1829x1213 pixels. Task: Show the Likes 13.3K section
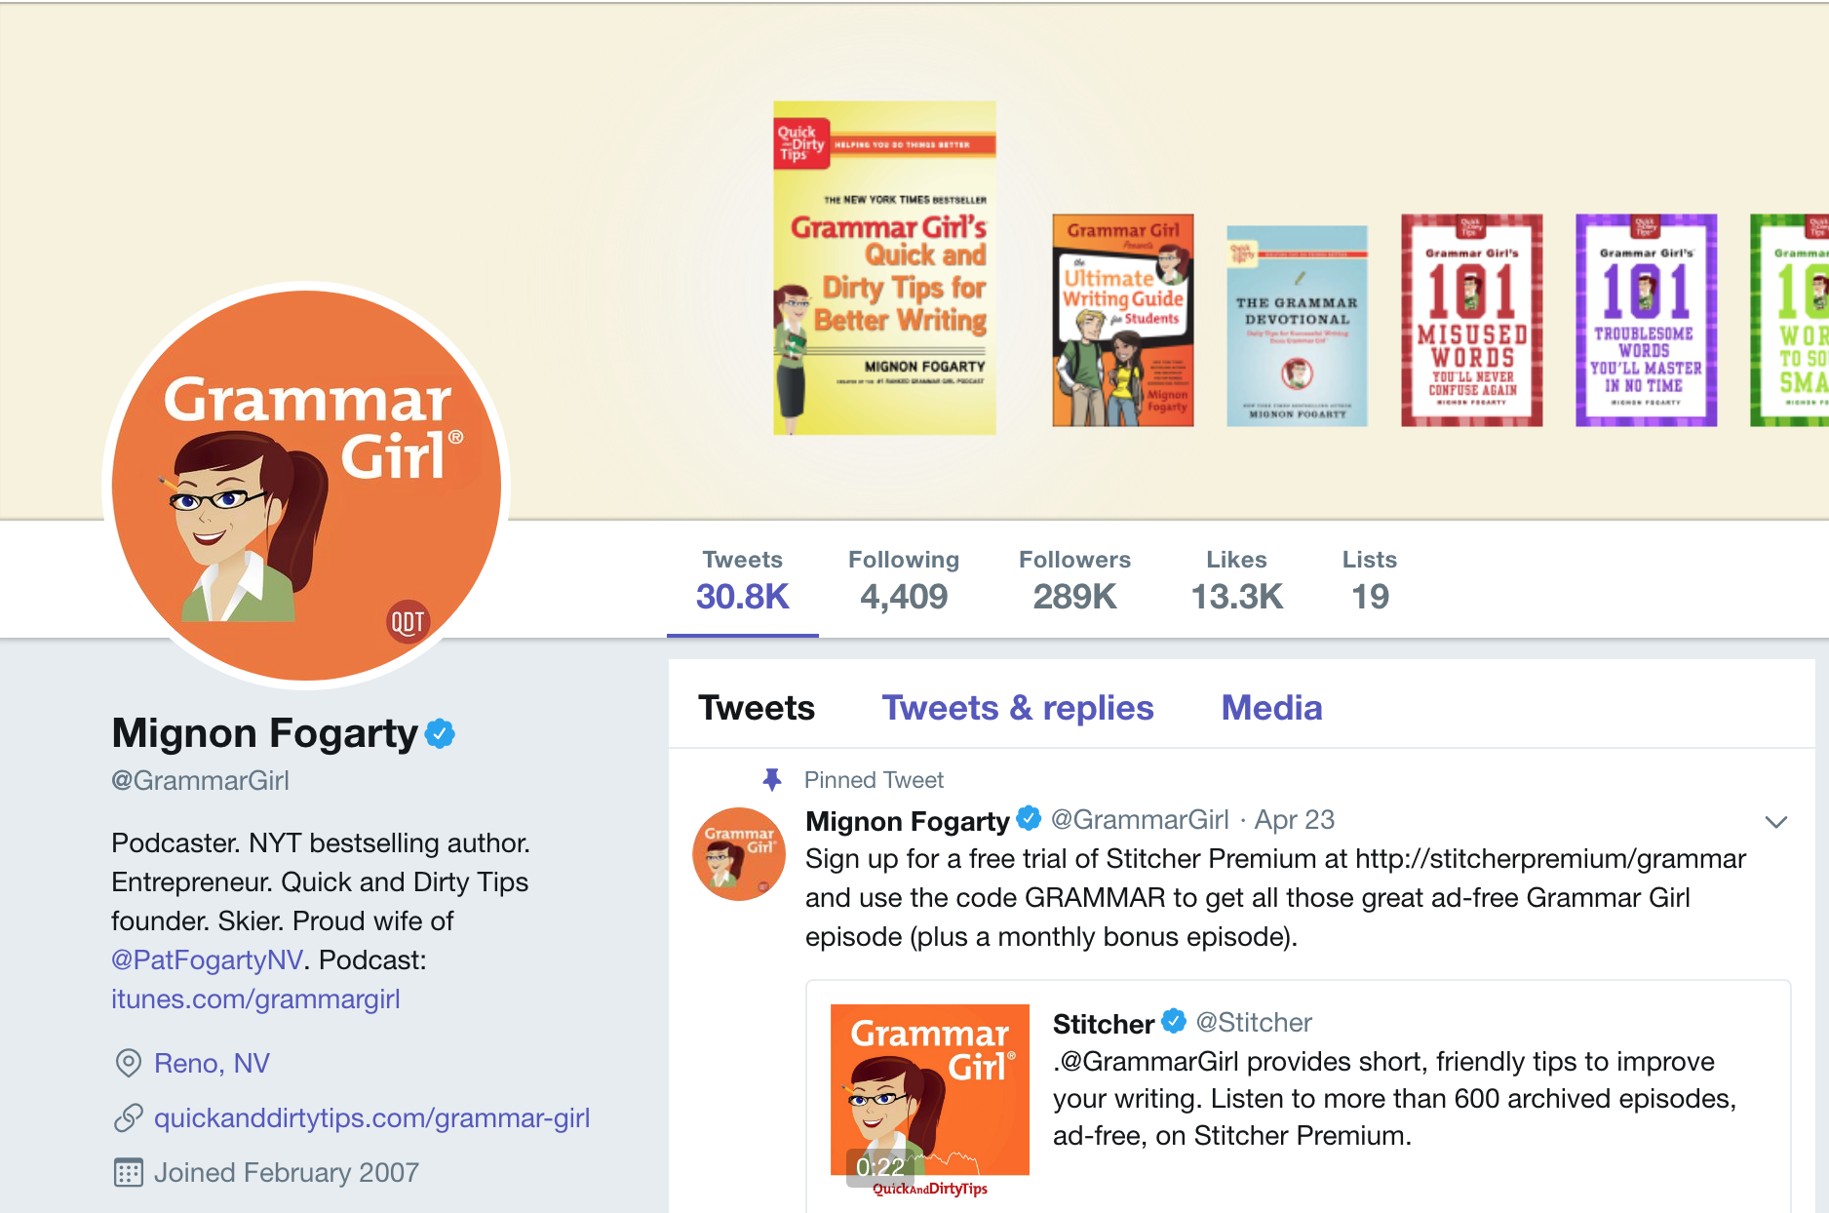coord(1236,580)
